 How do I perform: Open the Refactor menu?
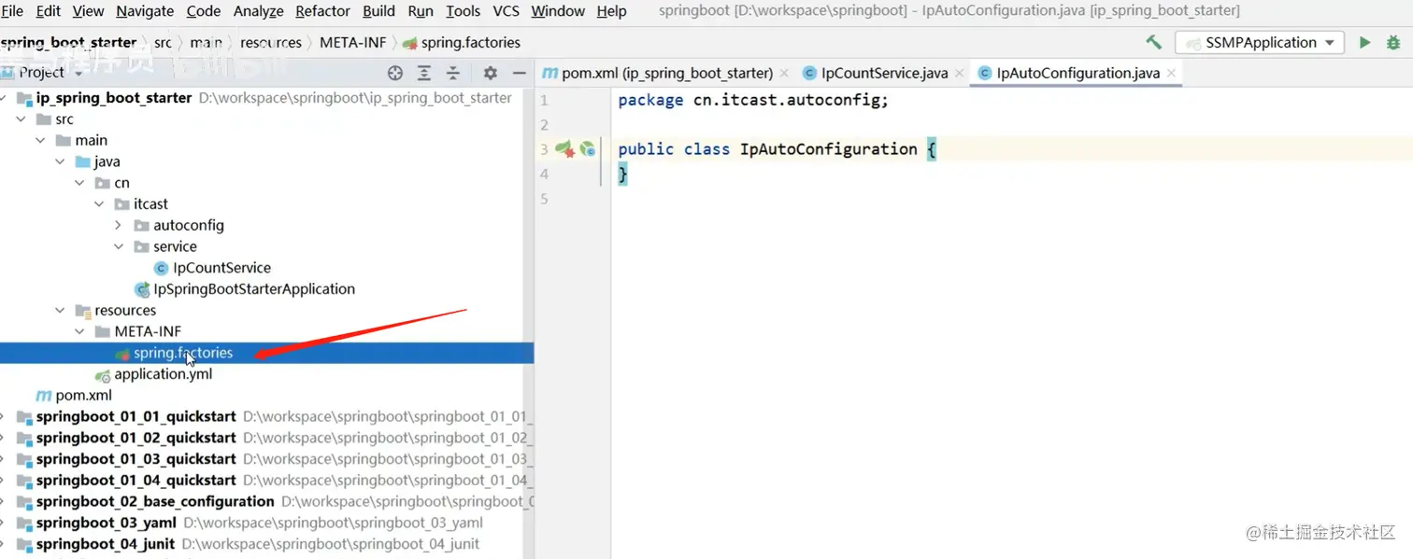click(x=323, y=11)
